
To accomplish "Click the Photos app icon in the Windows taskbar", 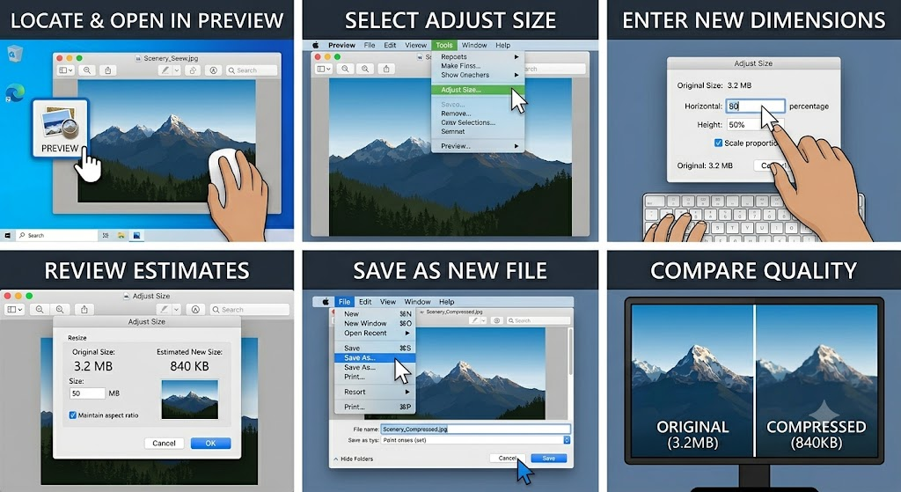I will 136,235.
